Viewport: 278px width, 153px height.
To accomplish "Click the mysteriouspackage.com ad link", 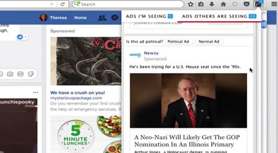I will pyautogui.click(x=76, y=98).
